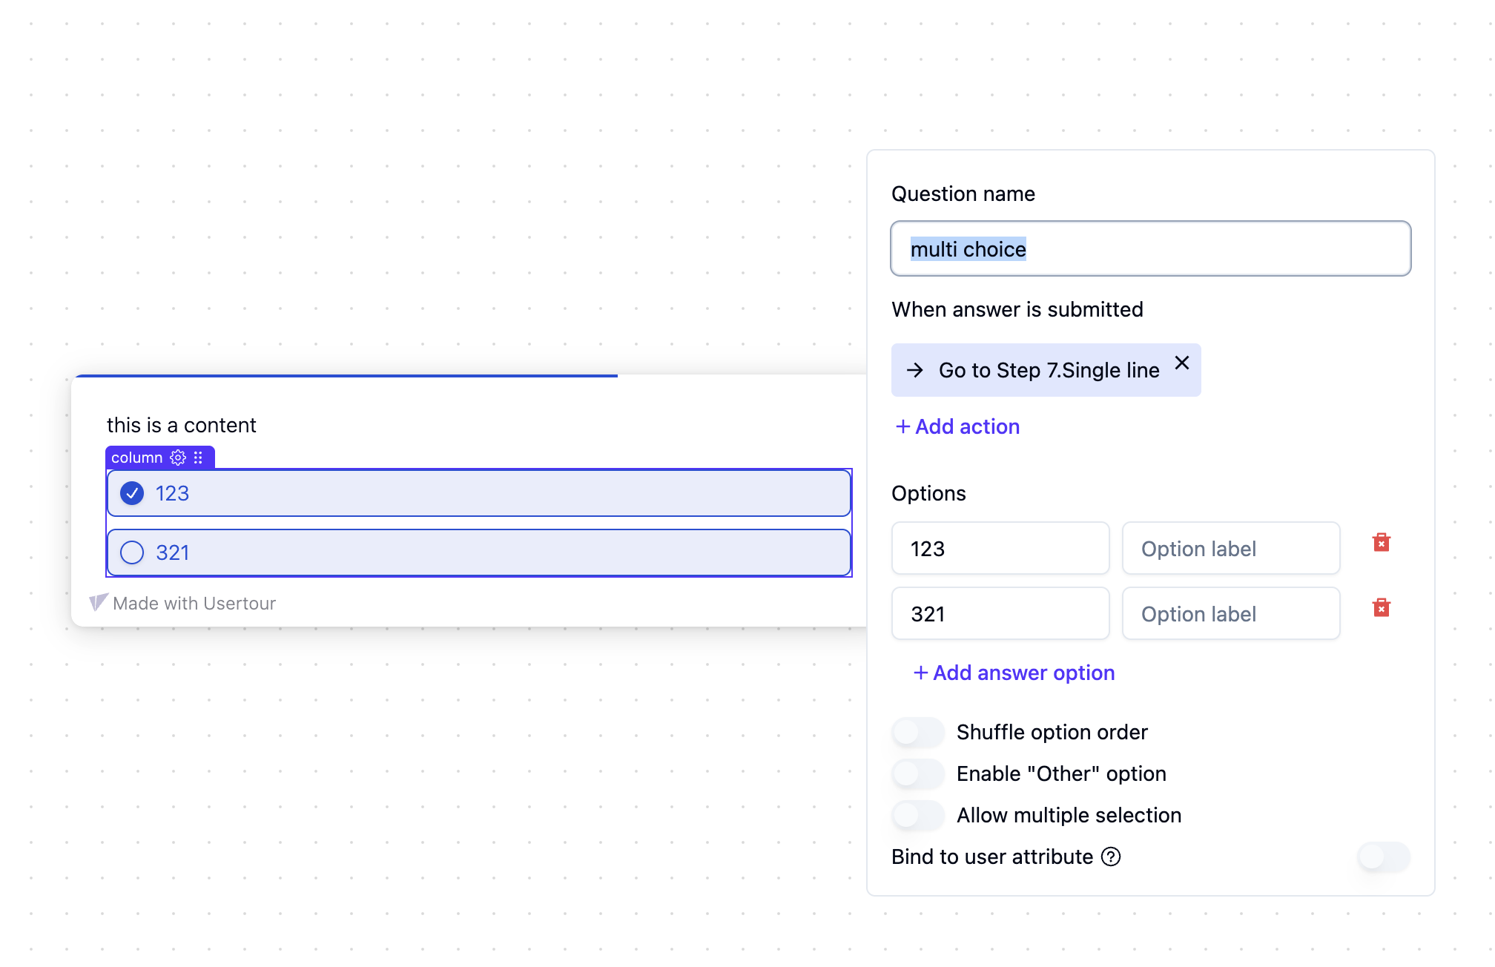1495x967 pixels.
Task: Toggle Shuffle option order switch
Action: [918, 732]
